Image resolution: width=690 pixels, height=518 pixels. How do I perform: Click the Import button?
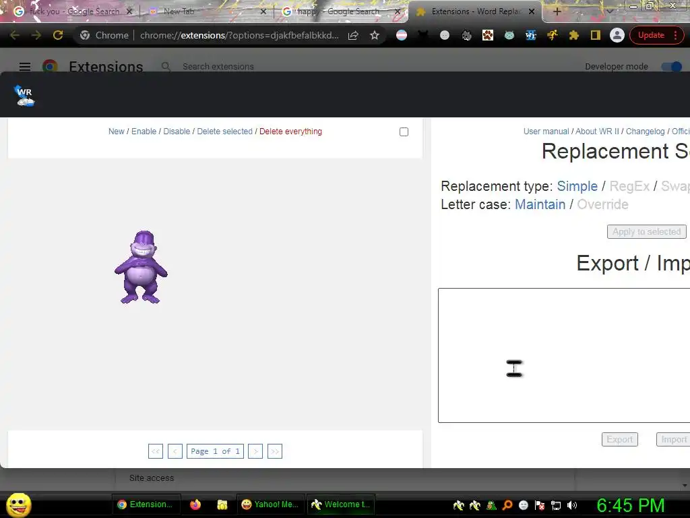[x=673, y=439]
